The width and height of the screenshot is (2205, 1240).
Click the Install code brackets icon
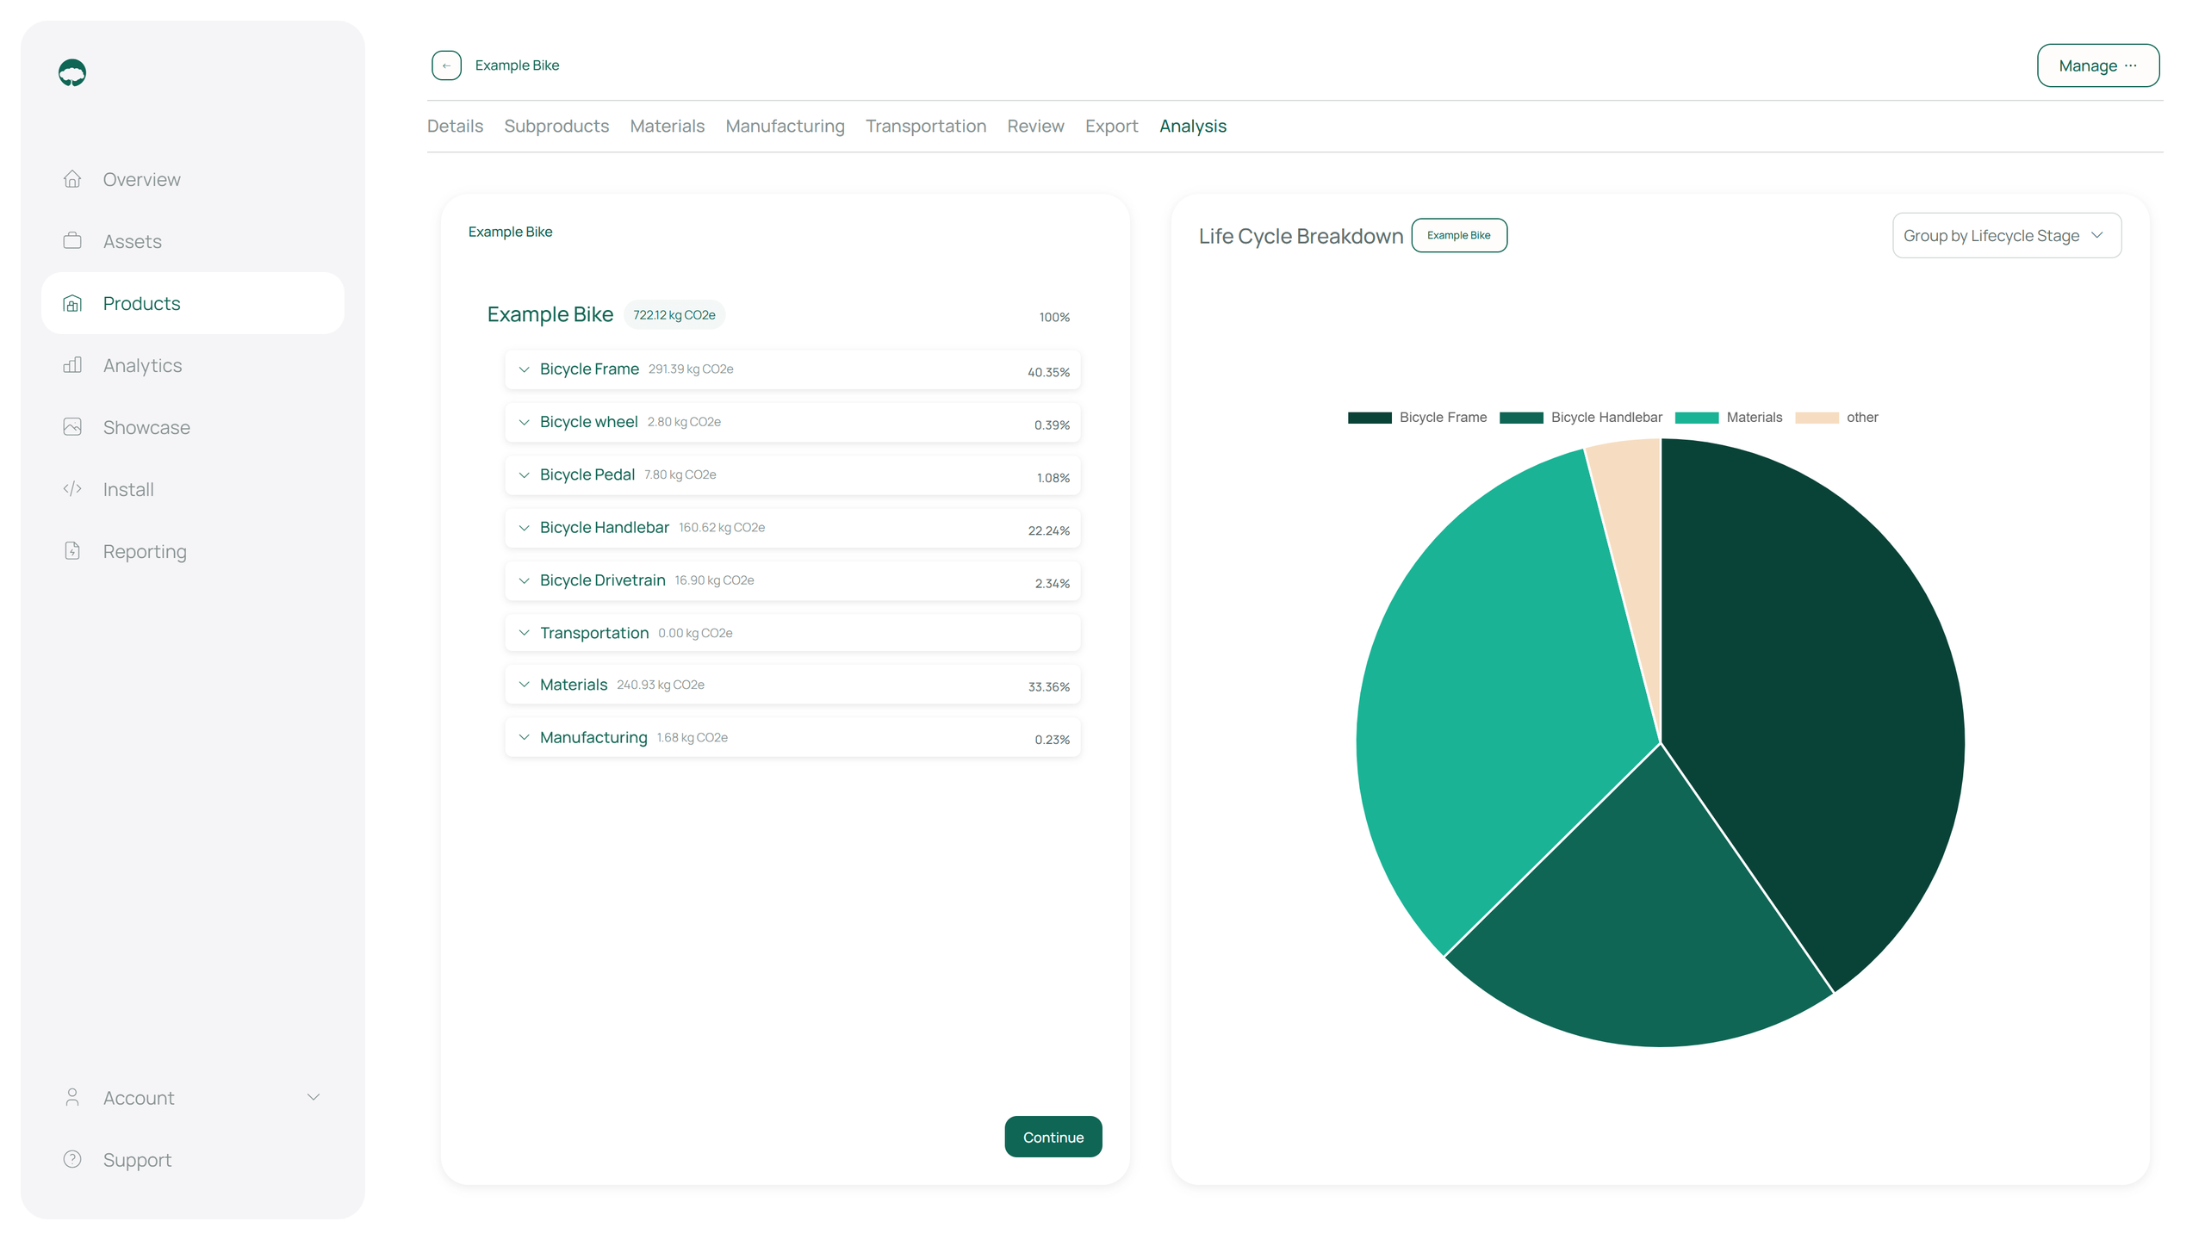pyautogui.click(x=72, y=489)
